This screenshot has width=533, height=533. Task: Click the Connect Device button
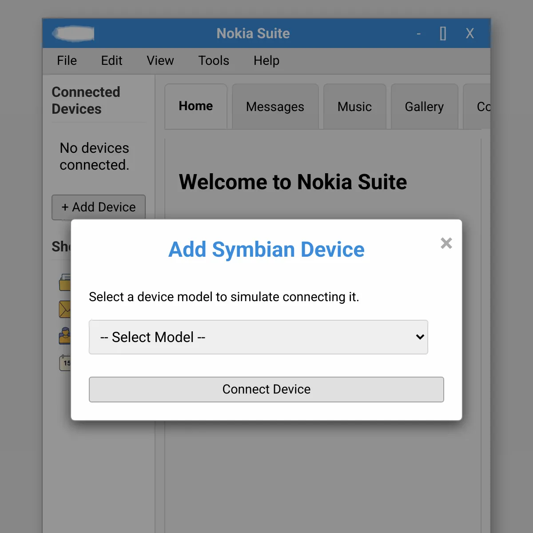tap(266, 390)
